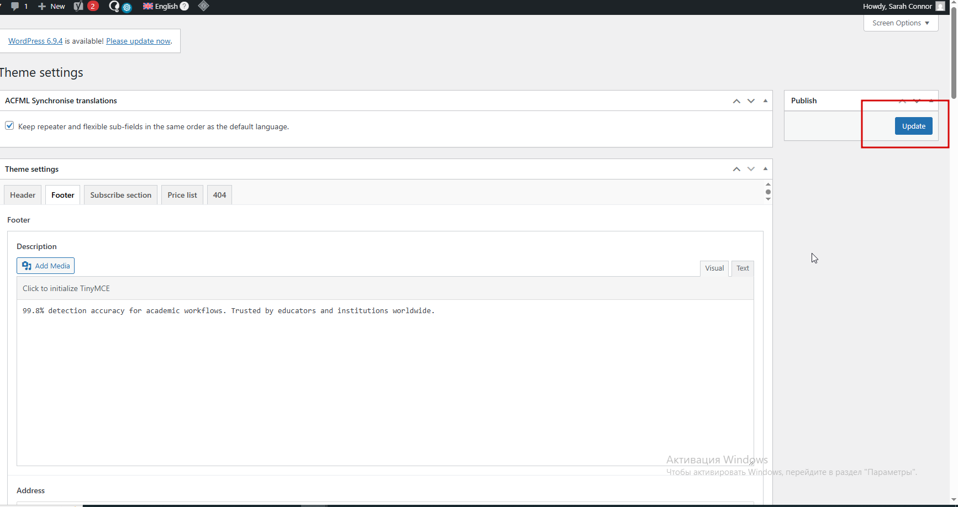Open the Subscribe section tab
958x507 pixels.
pos(120,195)
